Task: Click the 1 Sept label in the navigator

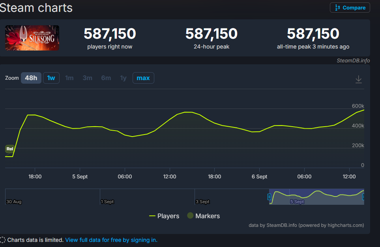Action: (107, 202)
